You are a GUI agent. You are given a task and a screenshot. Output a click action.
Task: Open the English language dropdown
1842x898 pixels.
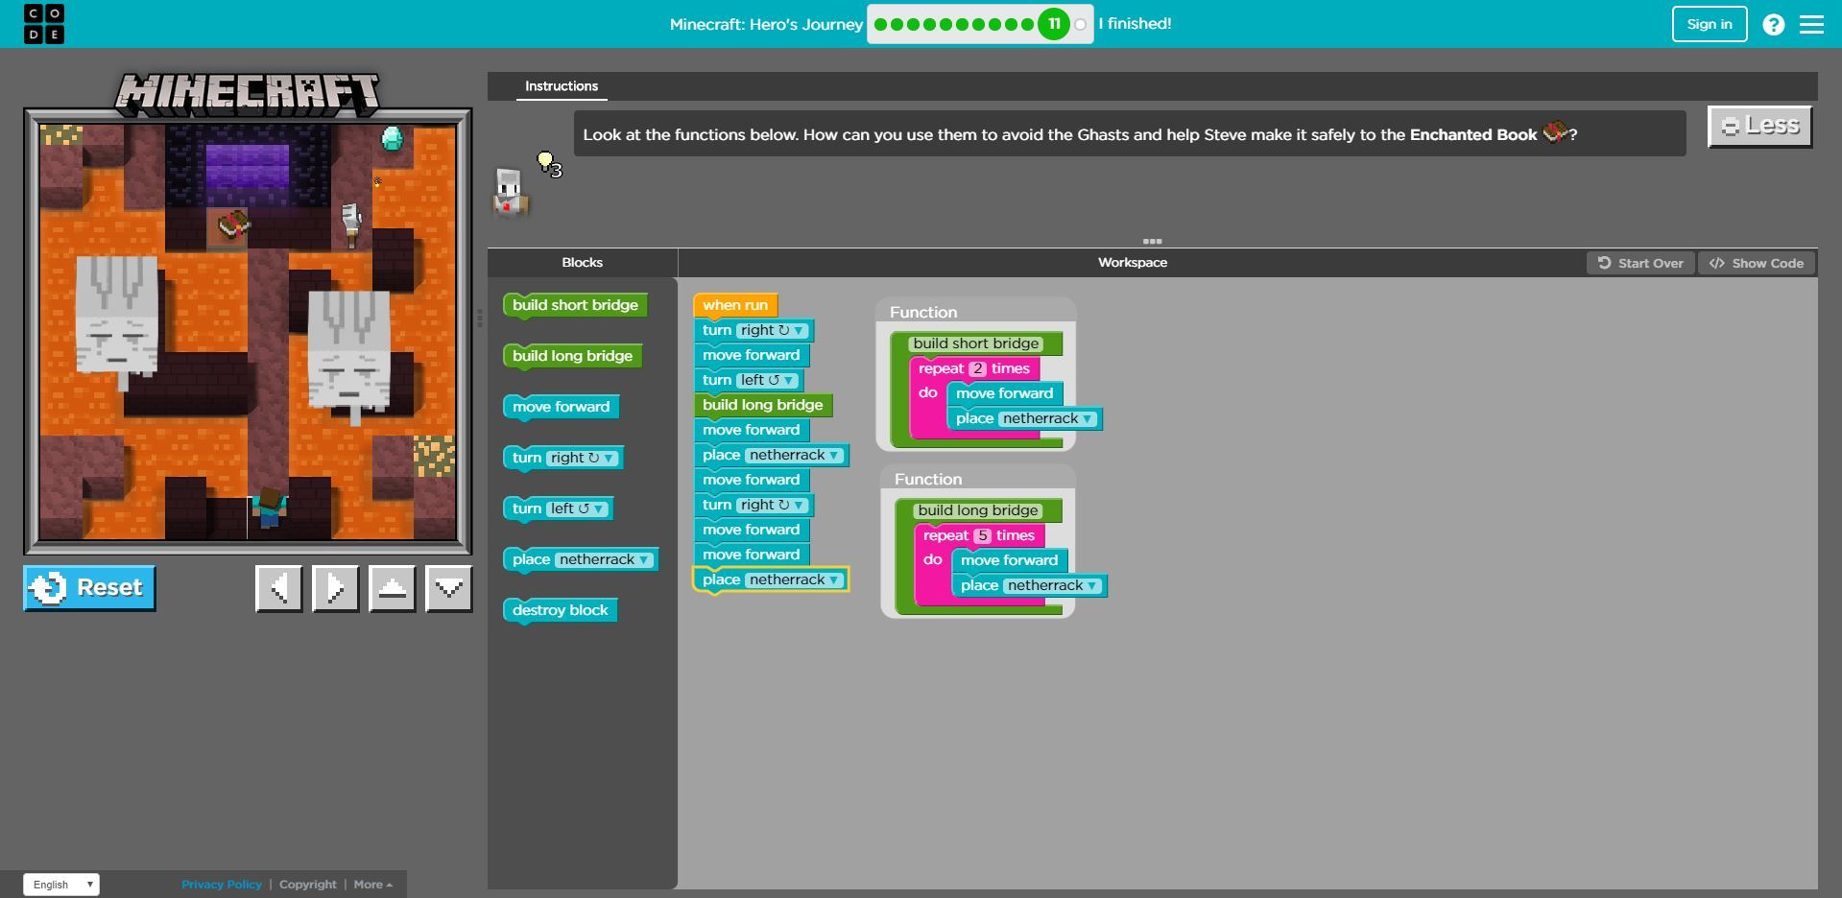61,885
